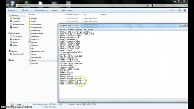The width and height of the screenshot is (194, 109).
Task: Click the online-mode=false line in Notepad
Action: 69,69
